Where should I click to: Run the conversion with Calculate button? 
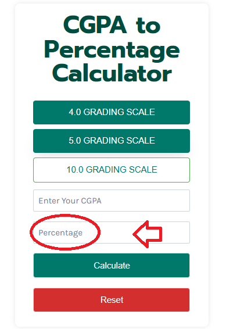coord(112,266)
